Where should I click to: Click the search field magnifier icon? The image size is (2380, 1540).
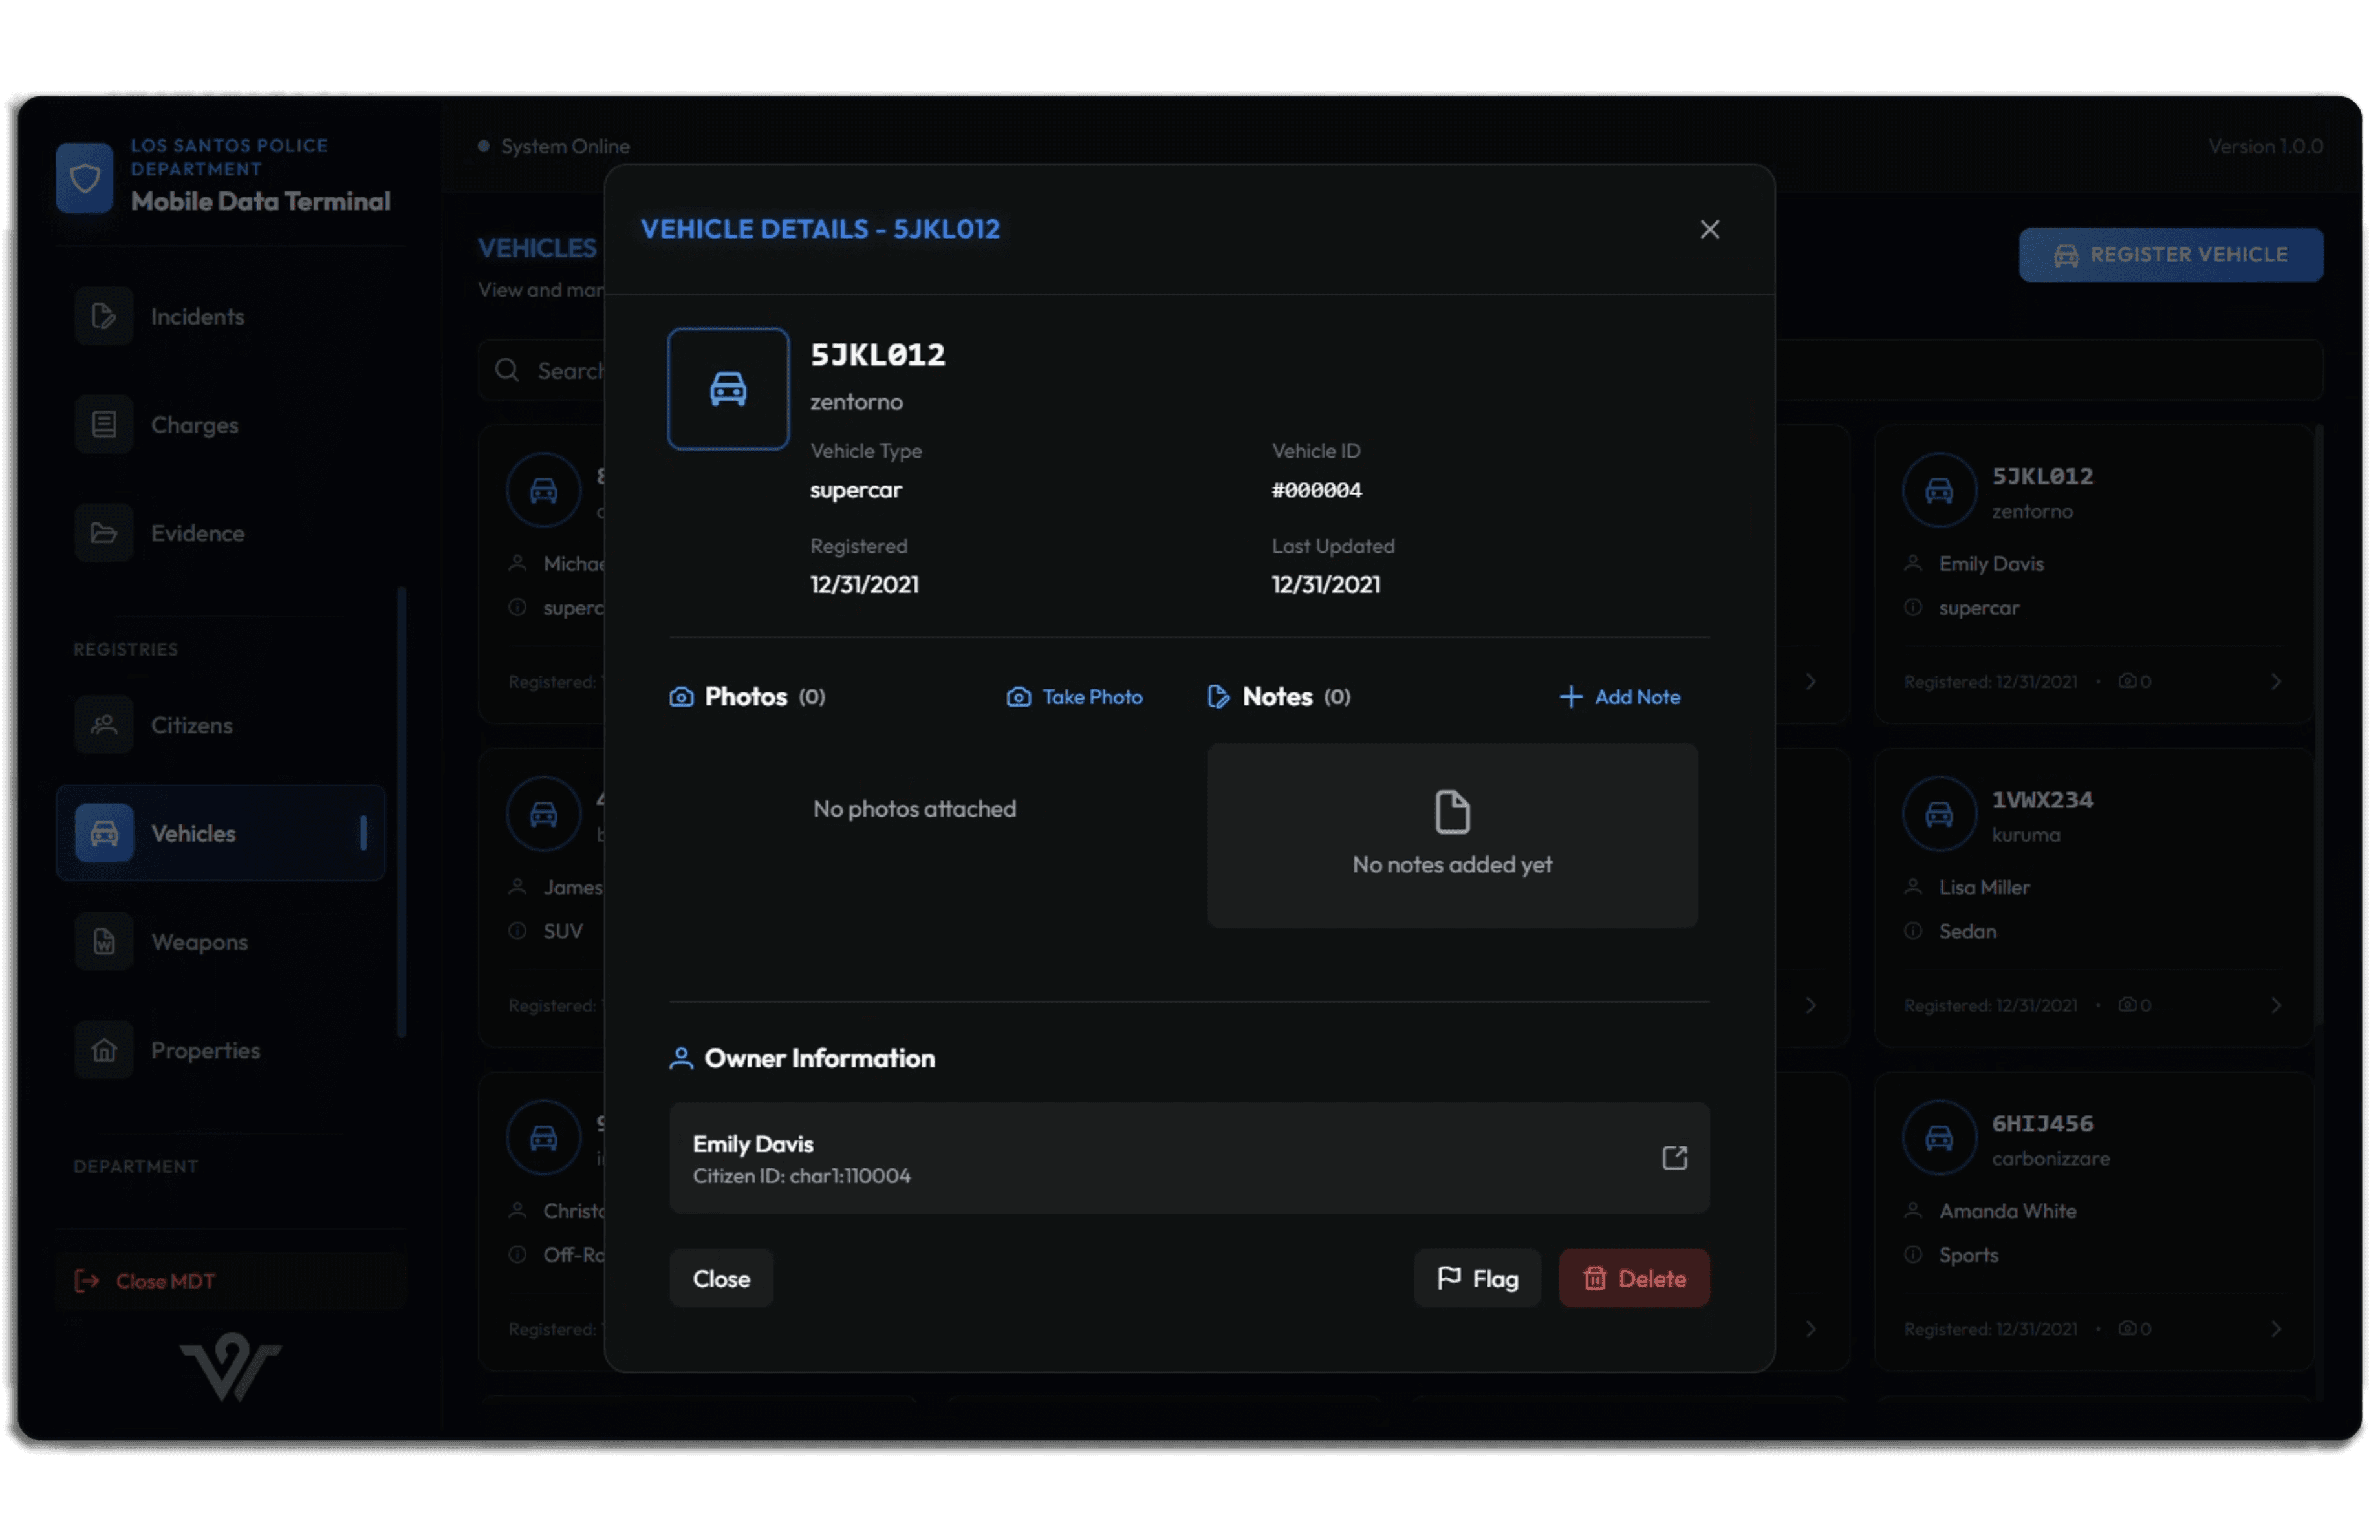[507, 370]
